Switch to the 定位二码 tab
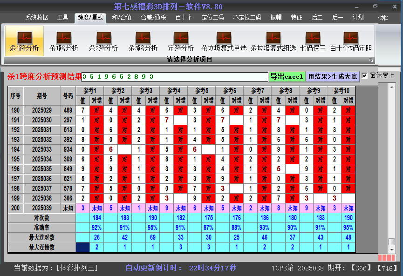The height and width of the screenshot is (276, 403). [x=212, y=18]
